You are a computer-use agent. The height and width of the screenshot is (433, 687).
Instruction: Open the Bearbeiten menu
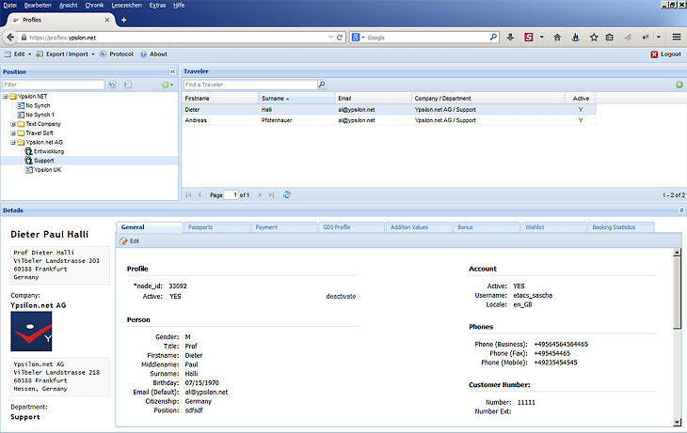click(x=38, y=6)
